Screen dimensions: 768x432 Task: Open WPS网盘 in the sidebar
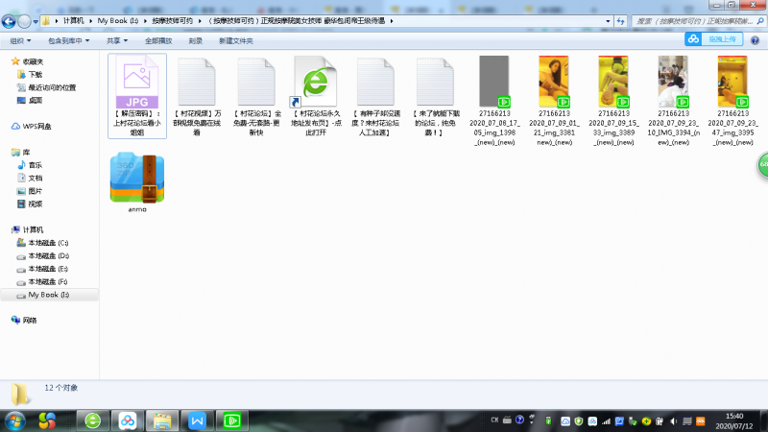[x=36, y=126]
